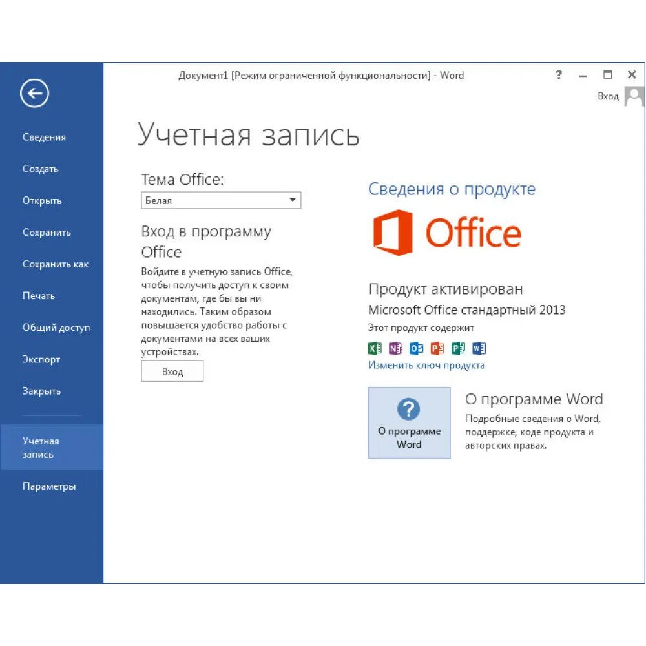Click the back arrow circle icon
The width and height of the screenshot is (646, 646).
click(35, 93)
